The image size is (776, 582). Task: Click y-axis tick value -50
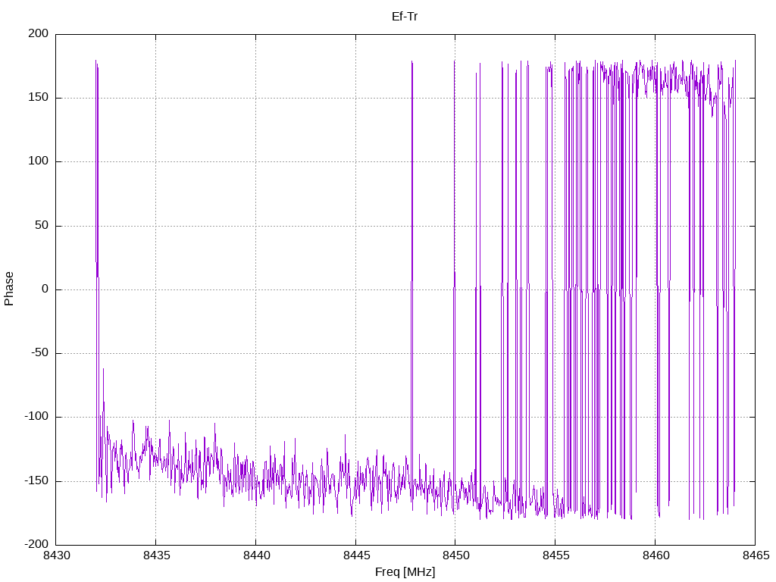(x=39, y=353)
